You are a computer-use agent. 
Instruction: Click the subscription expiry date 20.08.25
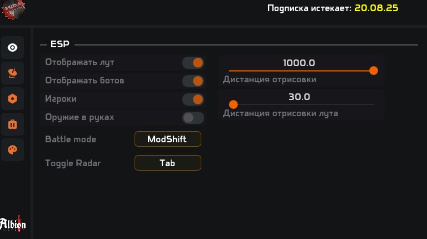click(x=376, y=8)
